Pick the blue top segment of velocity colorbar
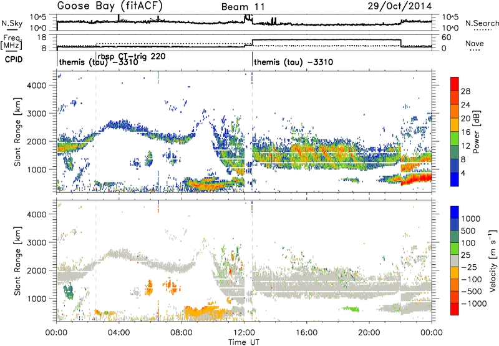Image resolution: width=499 pixels, height=346 pixels. [x=455, y=212]
